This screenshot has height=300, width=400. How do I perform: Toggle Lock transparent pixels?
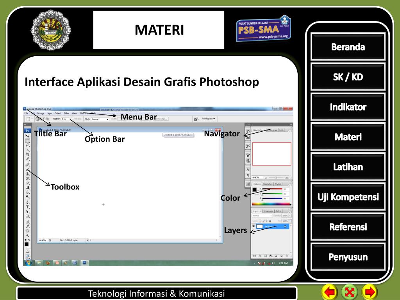[260, 221]
